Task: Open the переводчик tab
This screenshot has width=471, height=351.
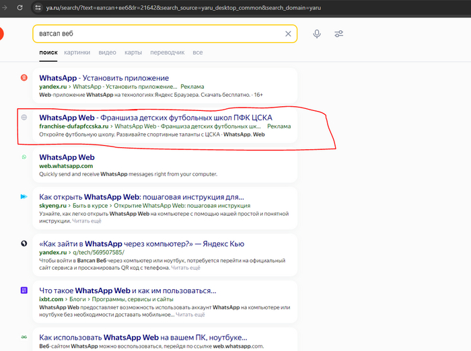Action: [167, 52]
